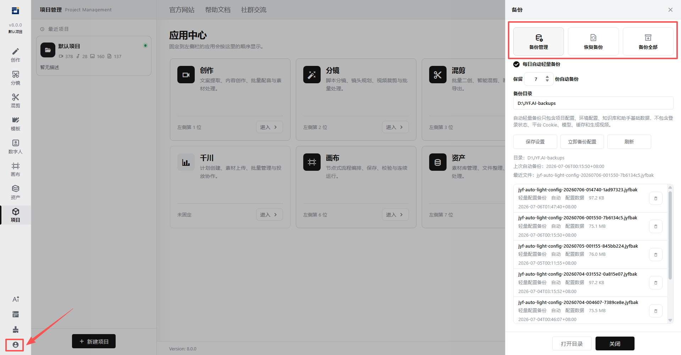Viewport: 681px width, 355px height.
Task: Decrease the auto backup retention count
Action: (x=547, y=81)
